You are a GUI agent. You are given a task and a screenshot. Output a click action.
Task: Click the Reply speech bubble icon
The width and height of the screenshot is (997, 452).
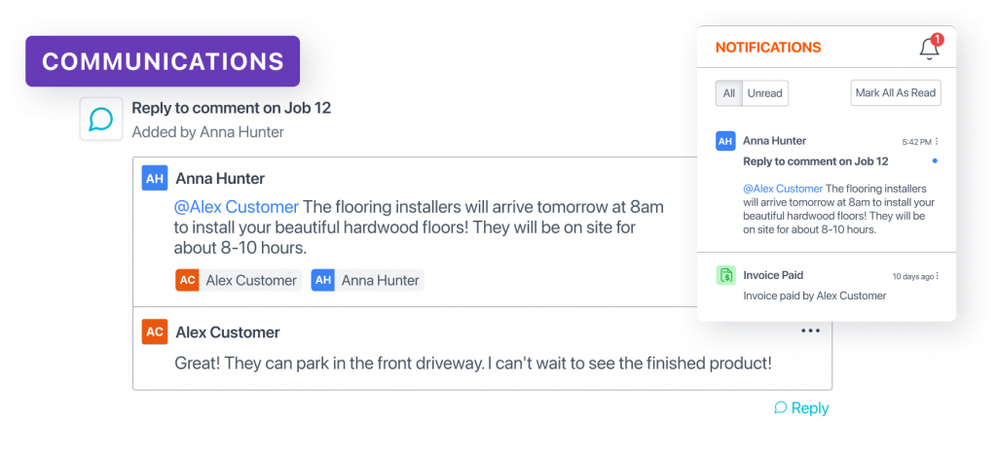780,408
